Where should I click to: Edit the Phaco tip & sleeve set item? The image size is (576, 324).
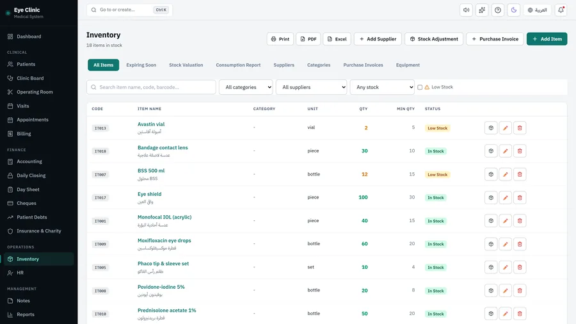(x=505, y=267)
